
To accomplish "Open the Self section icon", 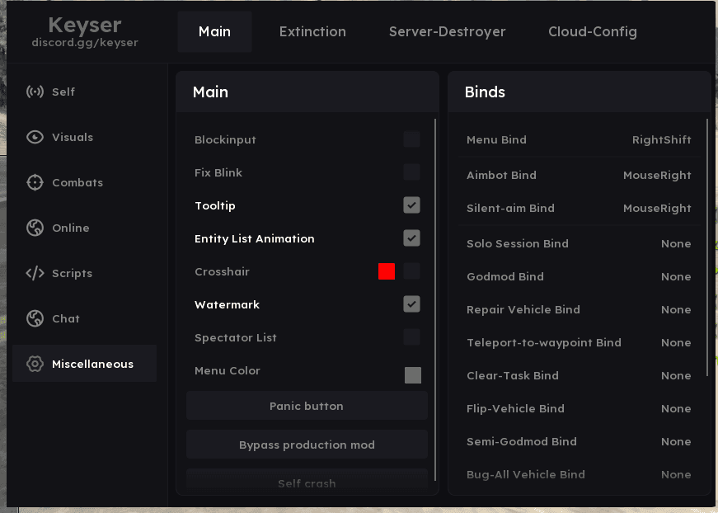I will [35, 92].
